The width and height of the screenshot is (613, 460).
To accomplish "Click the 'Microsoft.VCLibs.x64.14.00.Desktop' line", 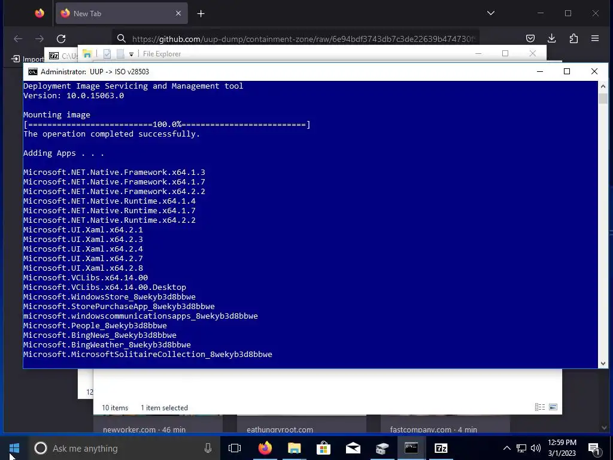I will point(105,287).
